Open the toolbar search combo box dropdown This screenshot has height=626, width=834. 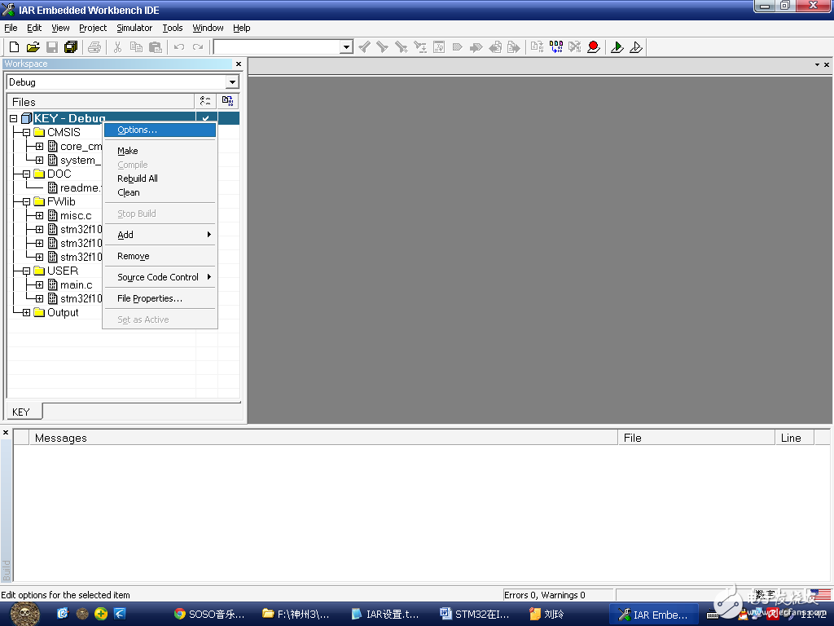(x=346, y=47)
